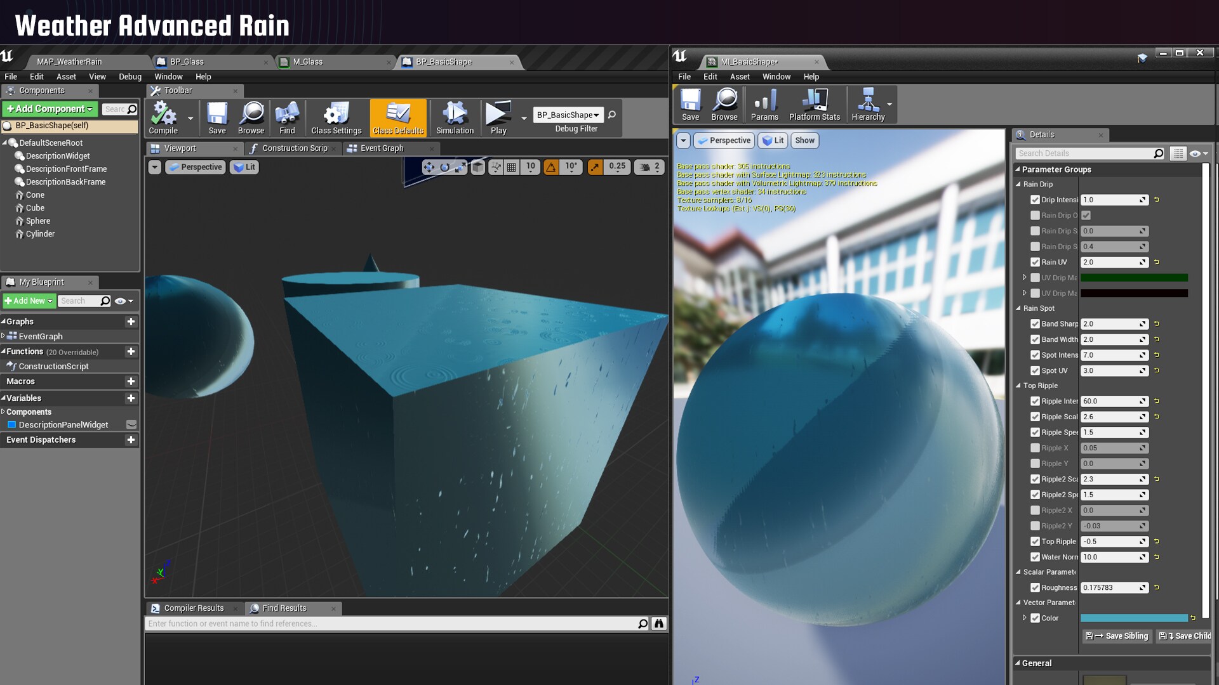Toggle the Roughness scalar parameter checkbox
1219x685 pixels.
pyautogui.click(x=1037, y=587)
